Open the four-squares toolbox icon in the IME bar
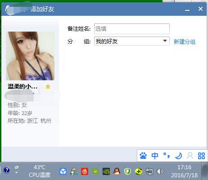This screenshot has width=208, height=180. coord(201,156)
